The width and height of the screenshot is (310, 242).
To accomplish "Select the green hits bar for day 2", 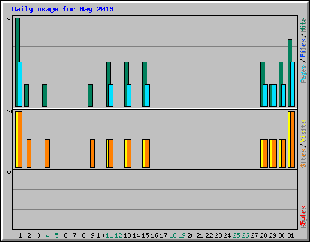I will click(x=27, y=96).
